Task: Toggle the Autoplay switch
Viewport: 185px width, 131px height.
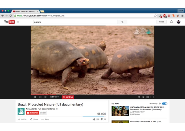Action: [165, 103]
